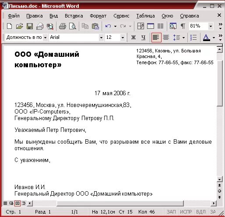Save the document with floppy icon
Screen dimensions: 225x217
(30, 26)
